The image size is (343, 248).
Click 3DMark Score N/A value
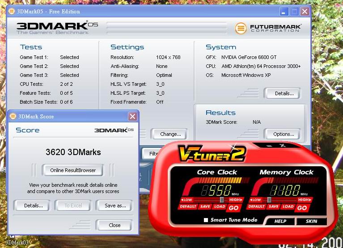[x=257, y=122]
